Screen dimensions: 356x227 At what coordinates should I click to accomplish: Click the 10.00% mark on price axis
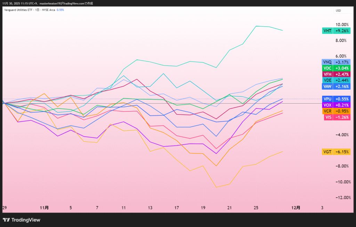[x=342, y=25]
